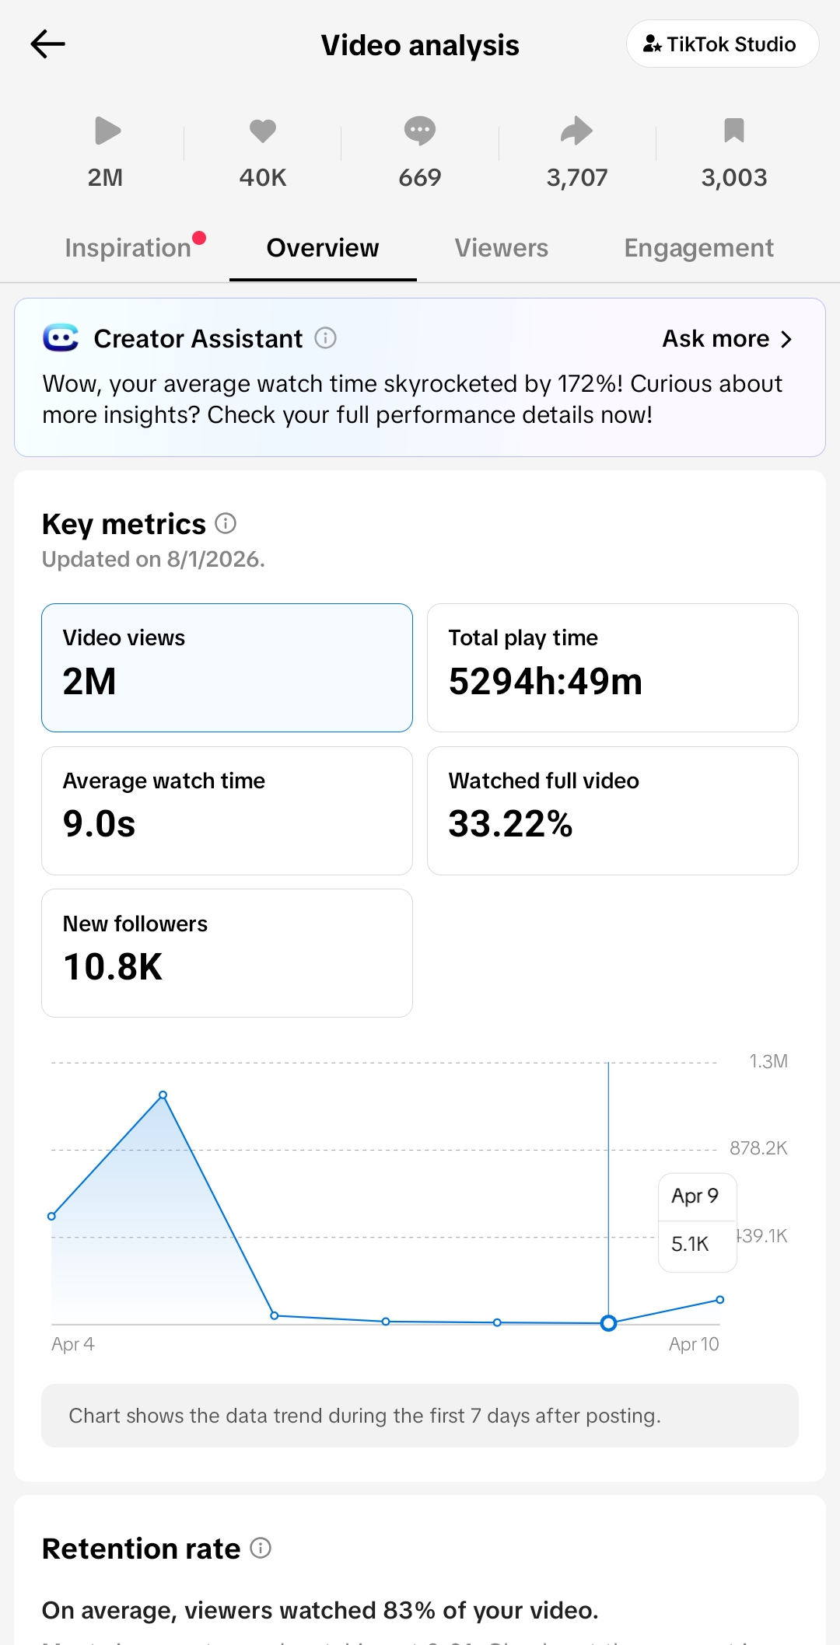The image size is (840, 1645).
Task: Tap the heart likes icon
Action: click(263, 131)
